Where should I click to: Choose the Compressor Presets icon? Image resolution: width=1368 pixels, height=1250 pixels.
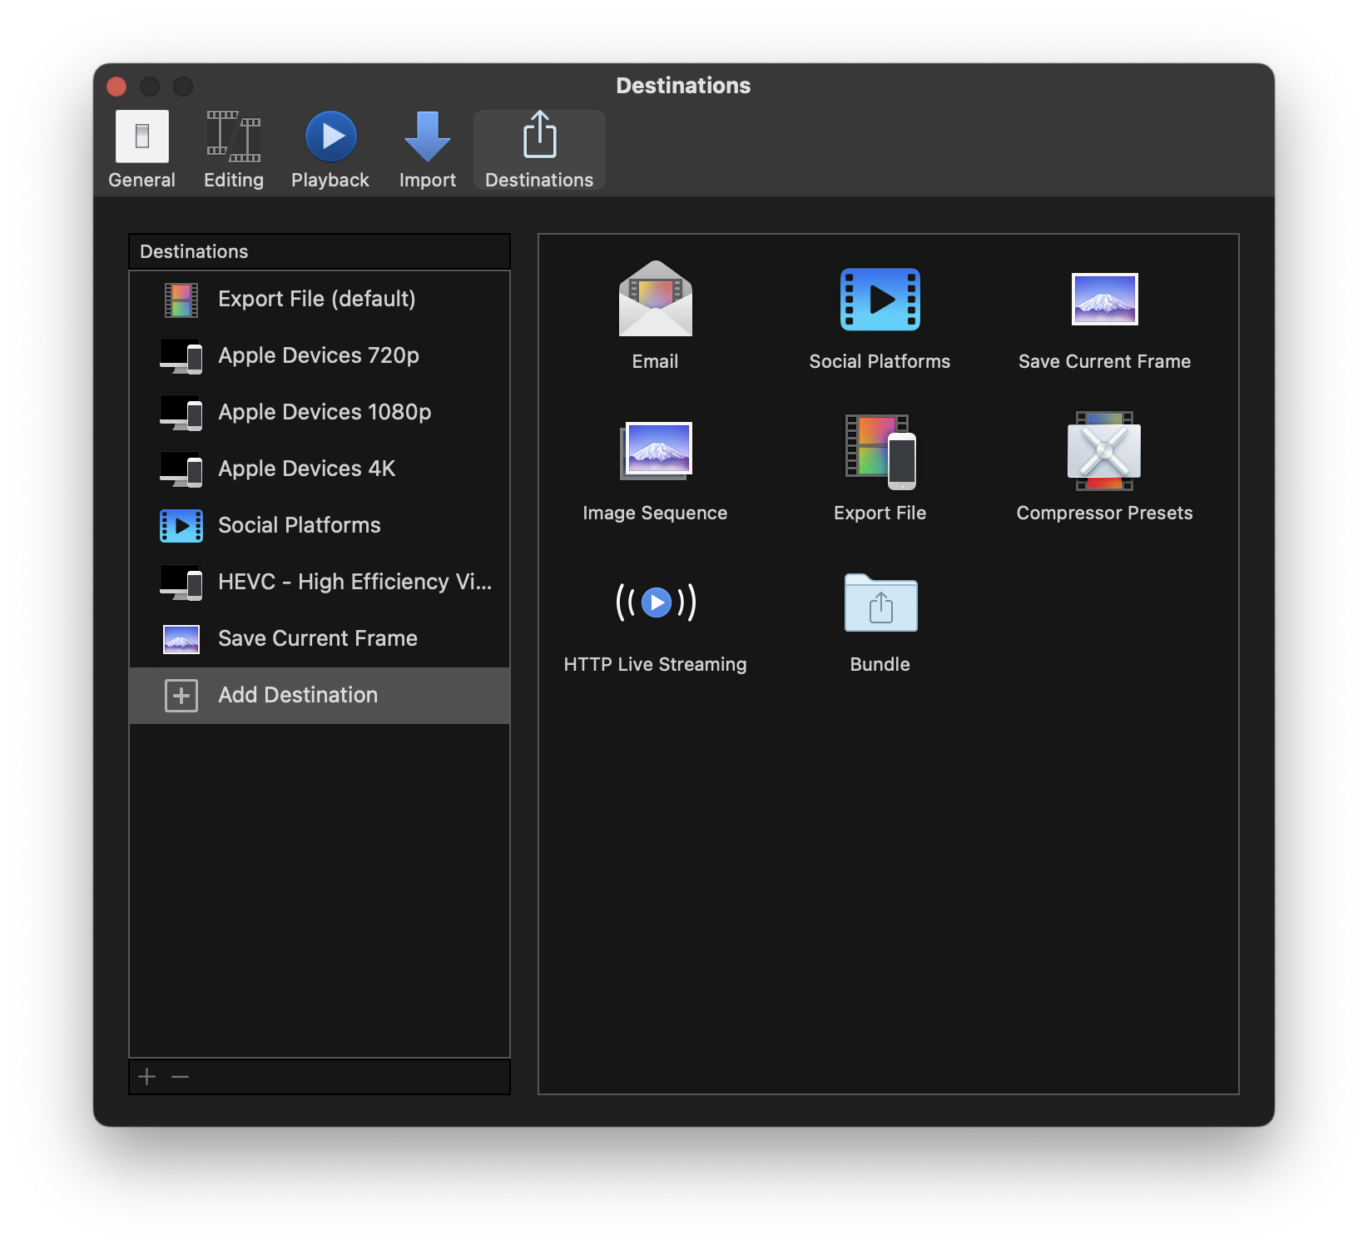pos(1104,451)
